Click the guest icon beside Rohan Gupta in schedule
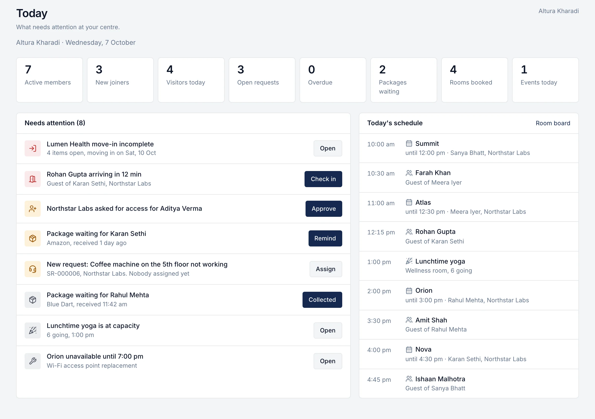The width and height of the screenshot is (595, 419). [x=409, y=232]
